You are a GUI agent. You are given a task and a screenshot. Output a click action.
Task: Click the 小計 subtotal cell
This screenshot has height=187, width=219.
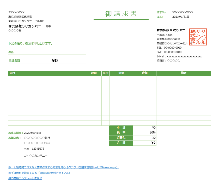[x=121, y=128]
